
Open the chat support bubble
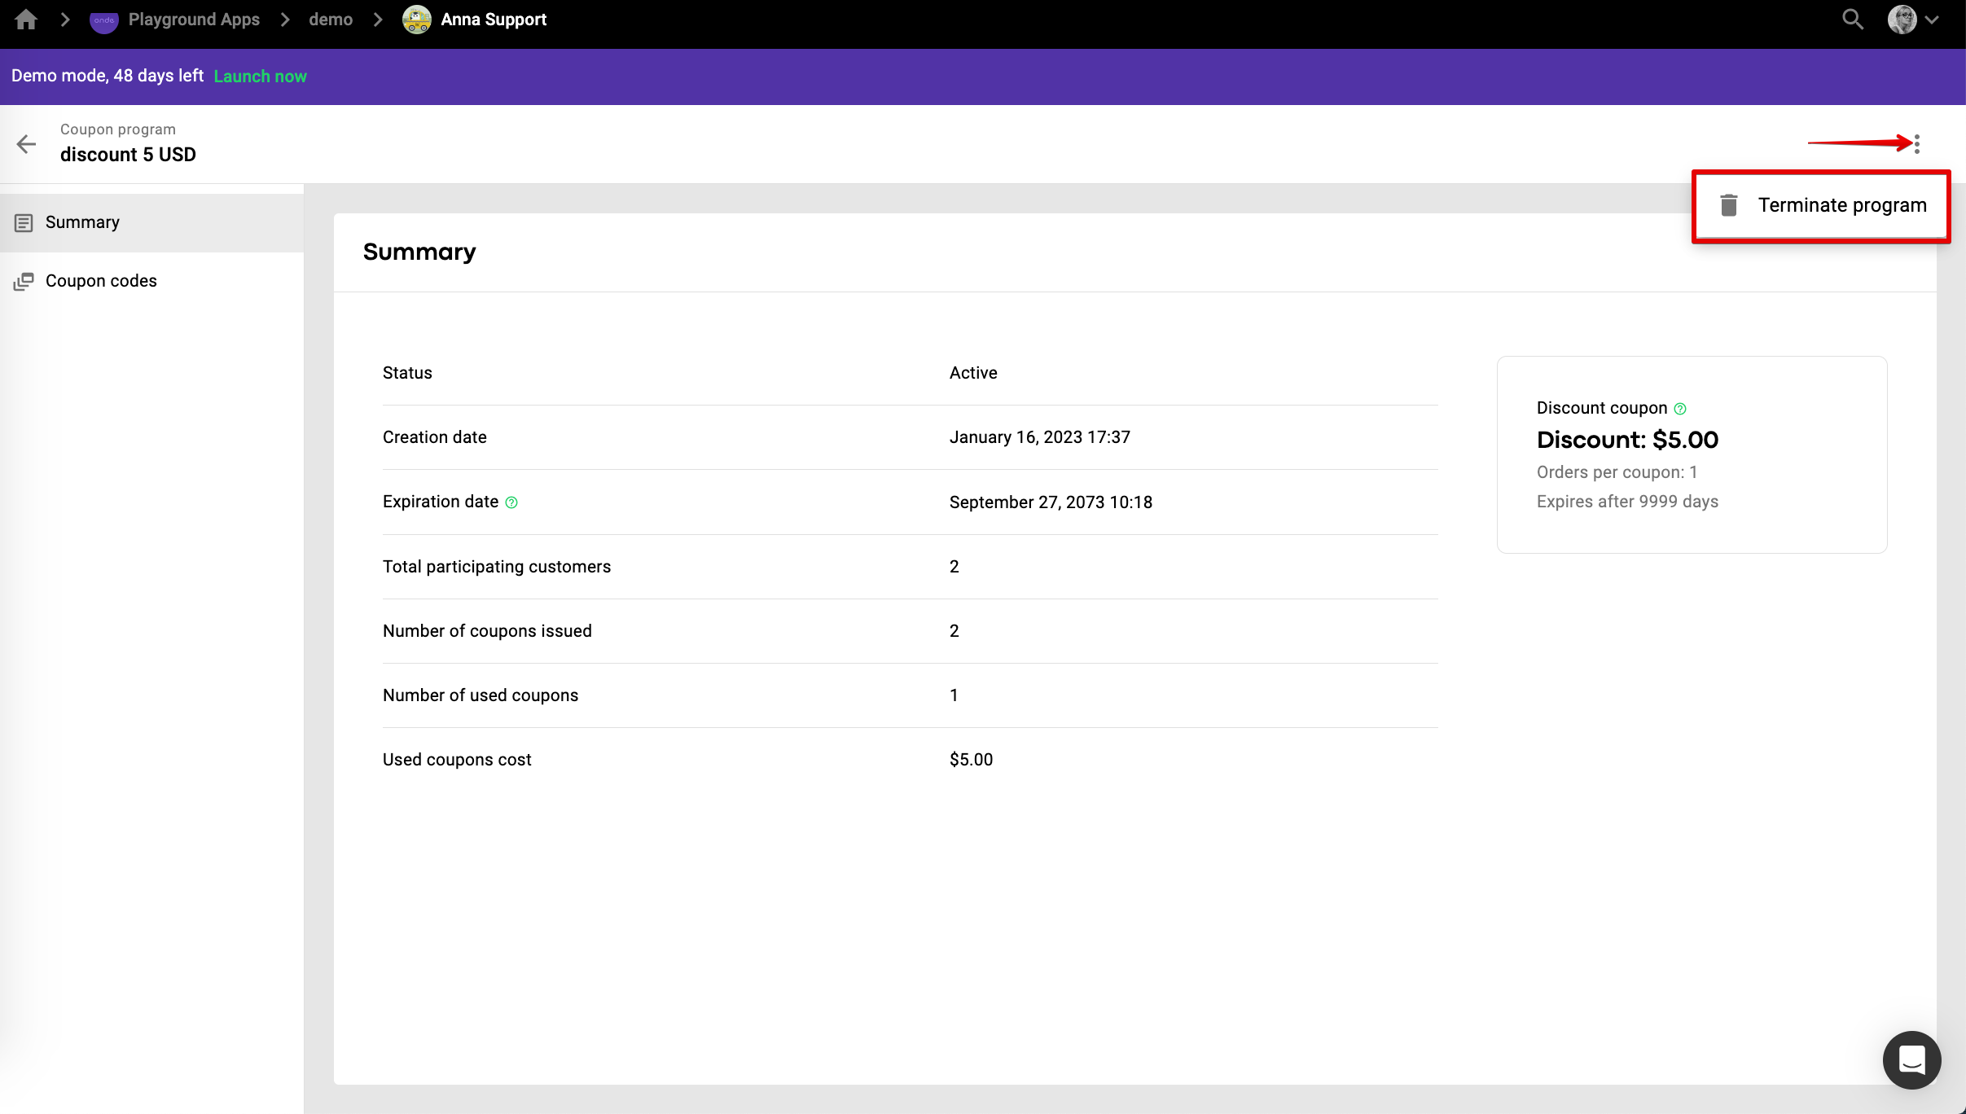1911,1059
